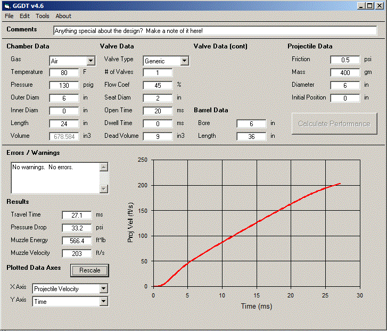Maximize the GGDT window
This screenshot has width=387, height=331.
[x=370, y=5]
